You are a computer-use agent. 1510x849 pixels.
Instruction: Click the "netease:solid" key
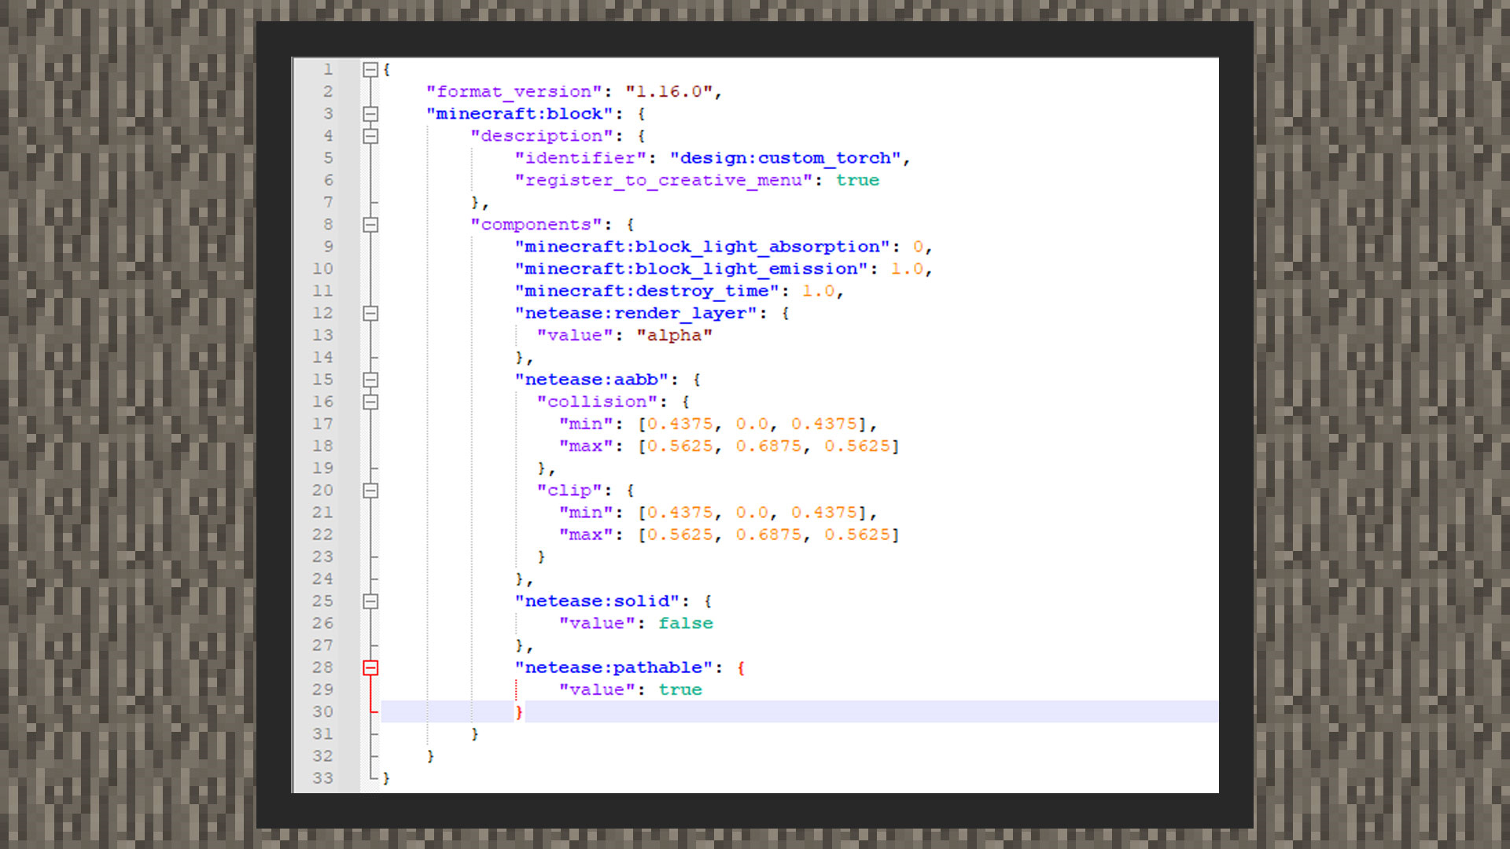pyautogui.click(x=597, y=601)
